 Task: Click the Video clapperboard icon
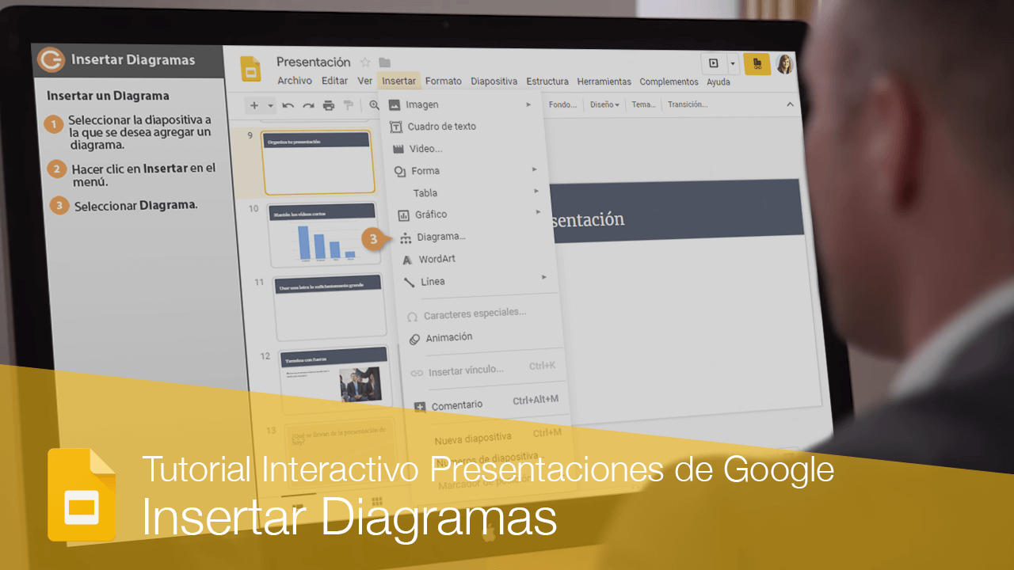click(398, 149)
